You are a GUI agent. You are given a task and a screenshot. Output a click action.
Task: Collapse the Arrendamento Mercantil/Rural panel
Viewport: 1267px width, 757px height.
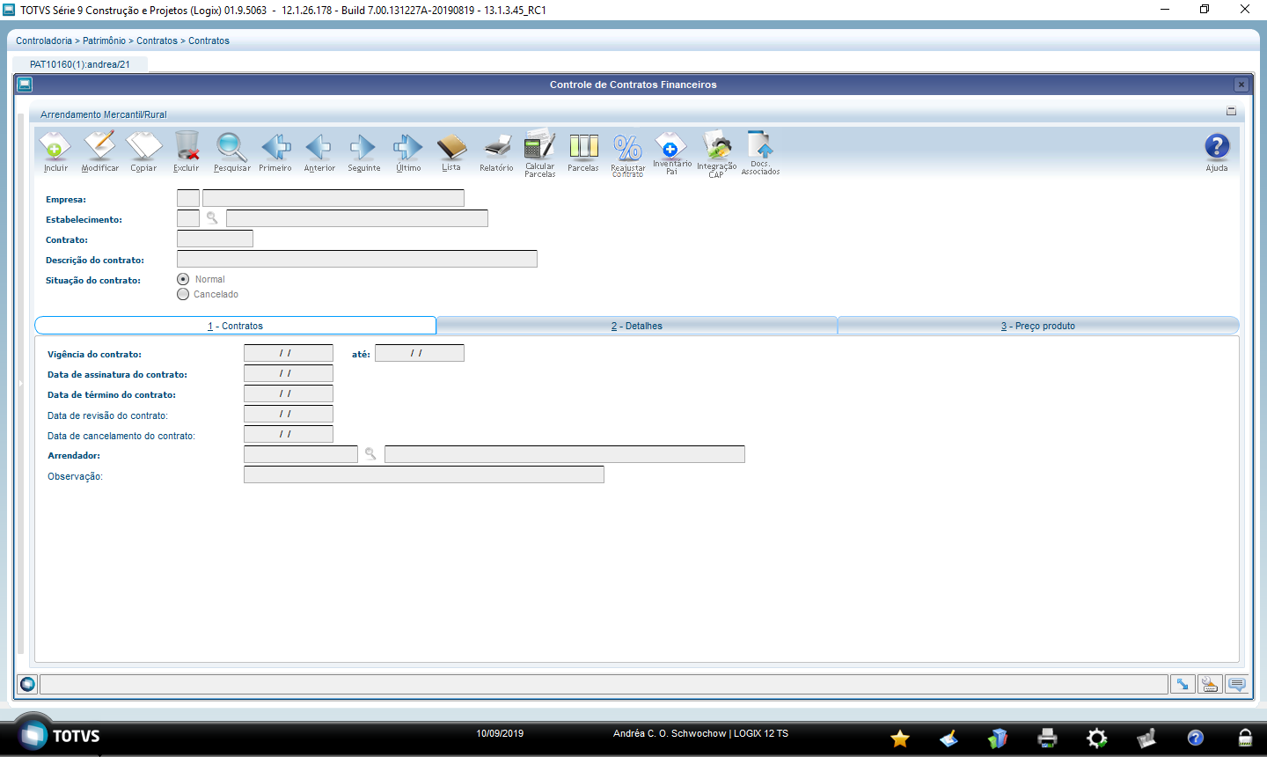point(1231,111)
